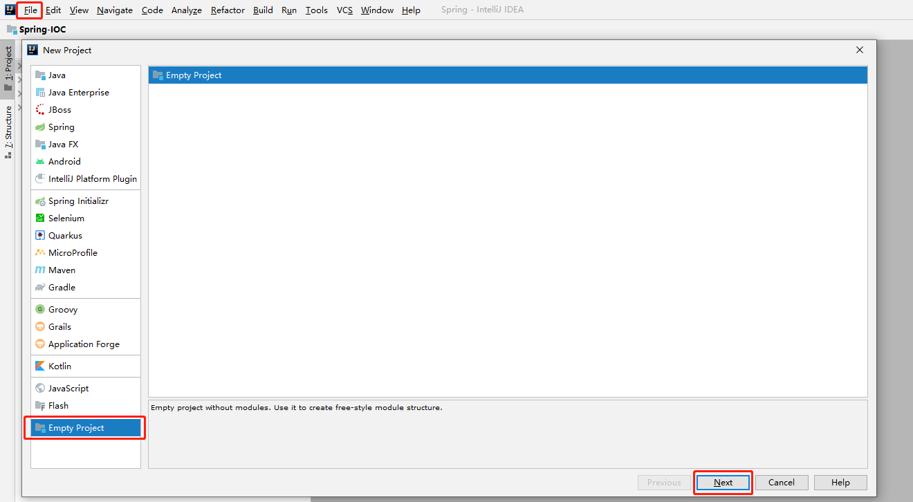Open the Analyze menu

(x=187, y=10)
